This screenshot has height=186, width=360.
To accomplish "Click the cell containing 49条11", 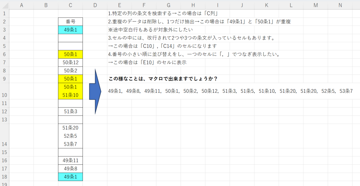I will click(x=70, y=160).
